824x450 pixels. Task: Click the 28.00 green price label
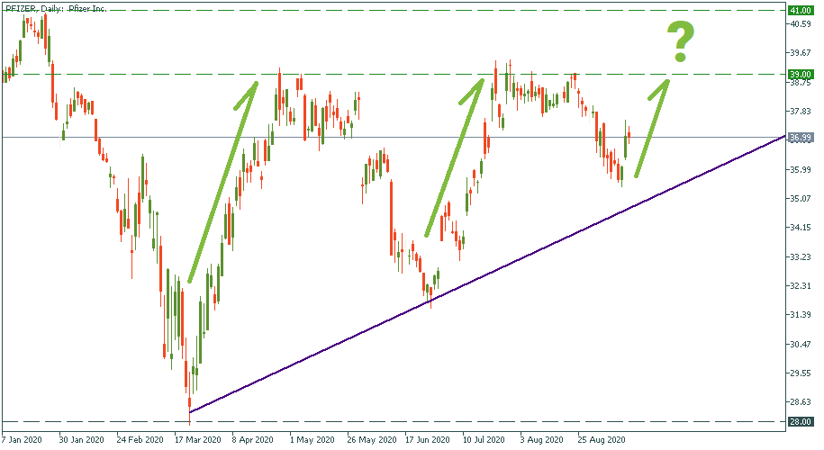click(x=801, y=421)
